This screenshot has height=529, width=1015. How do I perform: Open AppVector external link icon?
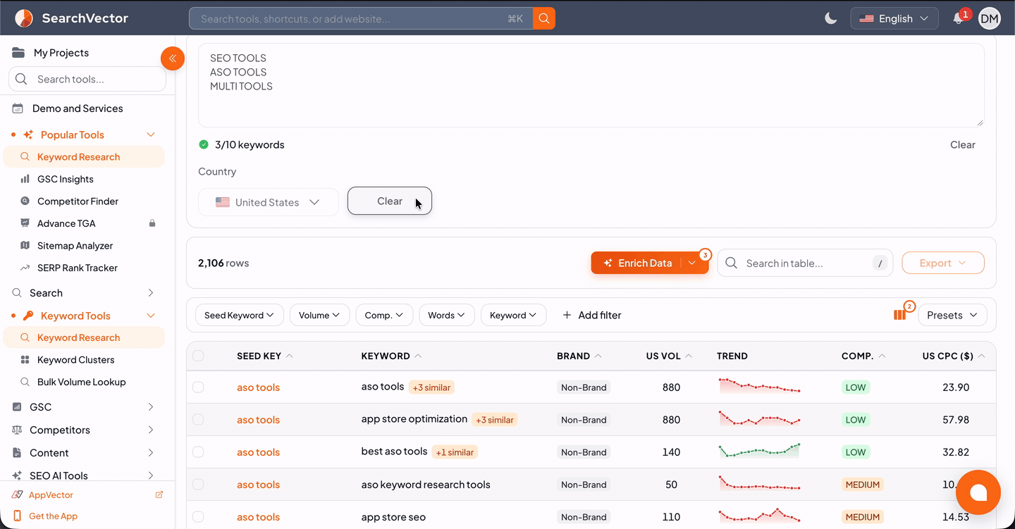(159, 495)
